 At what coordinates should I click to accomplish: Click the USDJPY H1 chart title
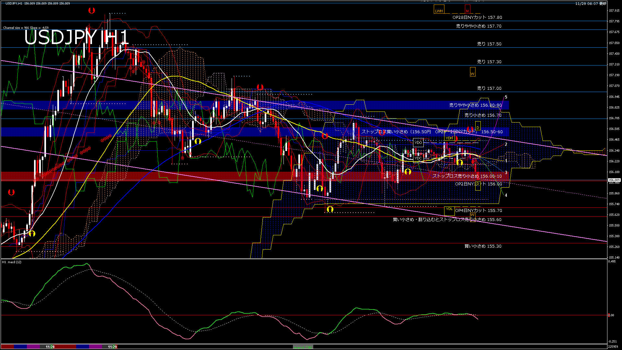[x=76, y=37]
